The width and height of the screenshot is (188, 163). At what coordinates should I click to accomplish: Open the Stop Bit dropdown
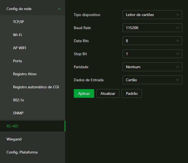[152, 54]
